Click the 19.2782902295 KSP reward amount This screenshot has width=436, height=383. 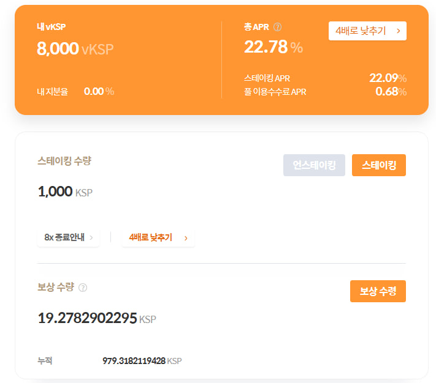[x=97, y=318]
